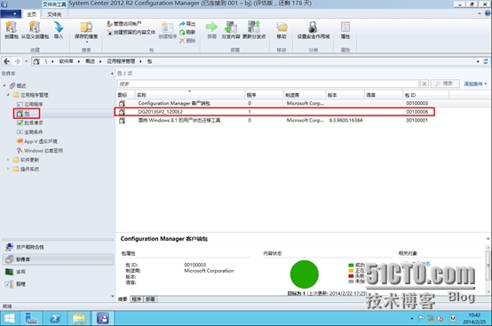The width and height of the screenshot is (492, 326).
Task: Select the DG2013SP2_1200E2 package row
Action: (304, 112)
